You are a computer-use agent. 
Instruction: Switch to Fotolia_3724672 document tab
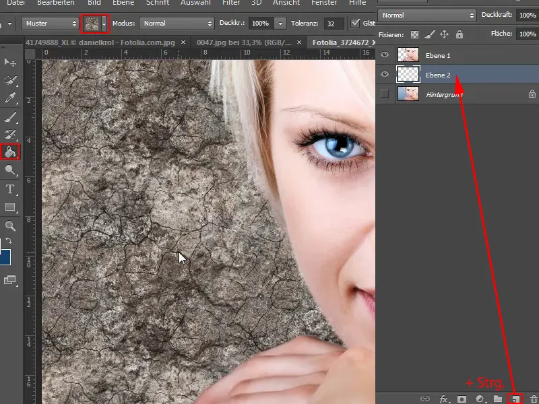click(x=344, y=42)
